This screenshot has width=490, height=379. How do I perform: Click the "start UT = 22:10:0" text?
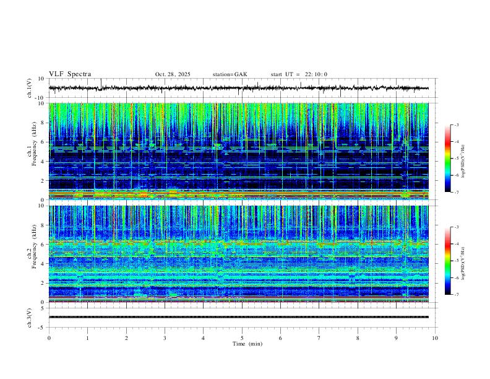coord(299,74)
